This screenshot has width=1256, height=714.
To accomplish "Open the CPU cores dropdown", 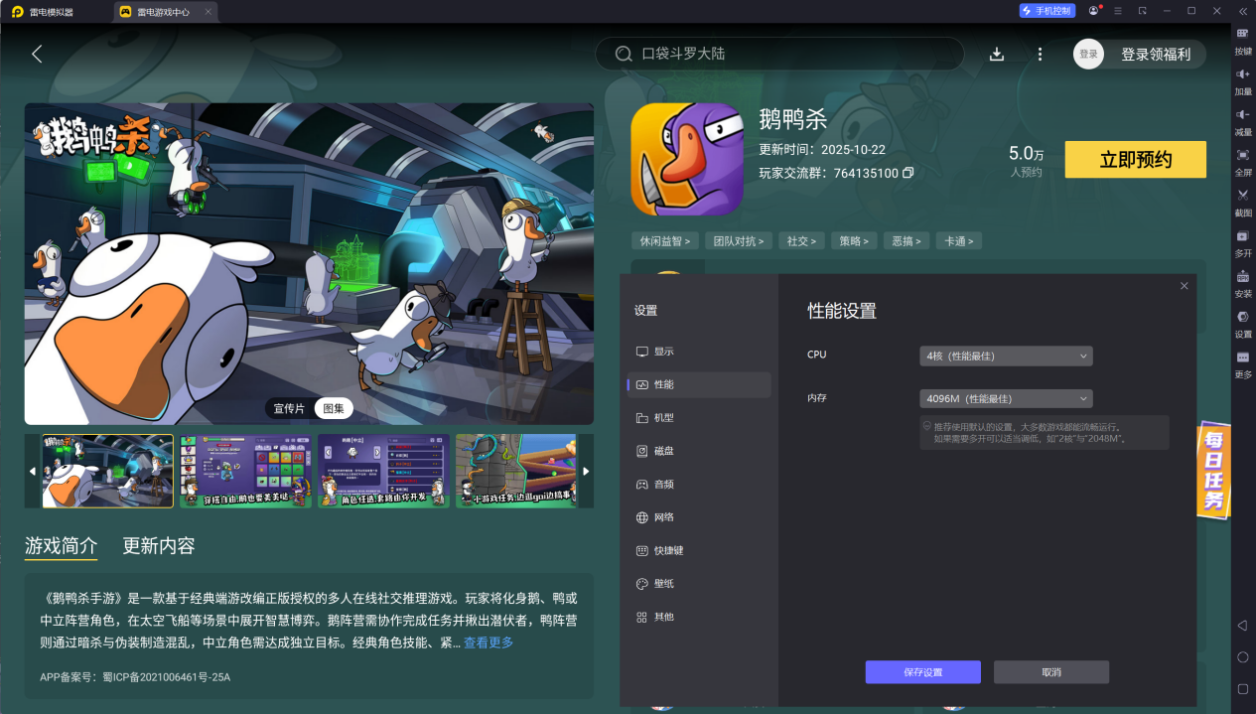I will pyautogui.click(x=1005, y=355).
